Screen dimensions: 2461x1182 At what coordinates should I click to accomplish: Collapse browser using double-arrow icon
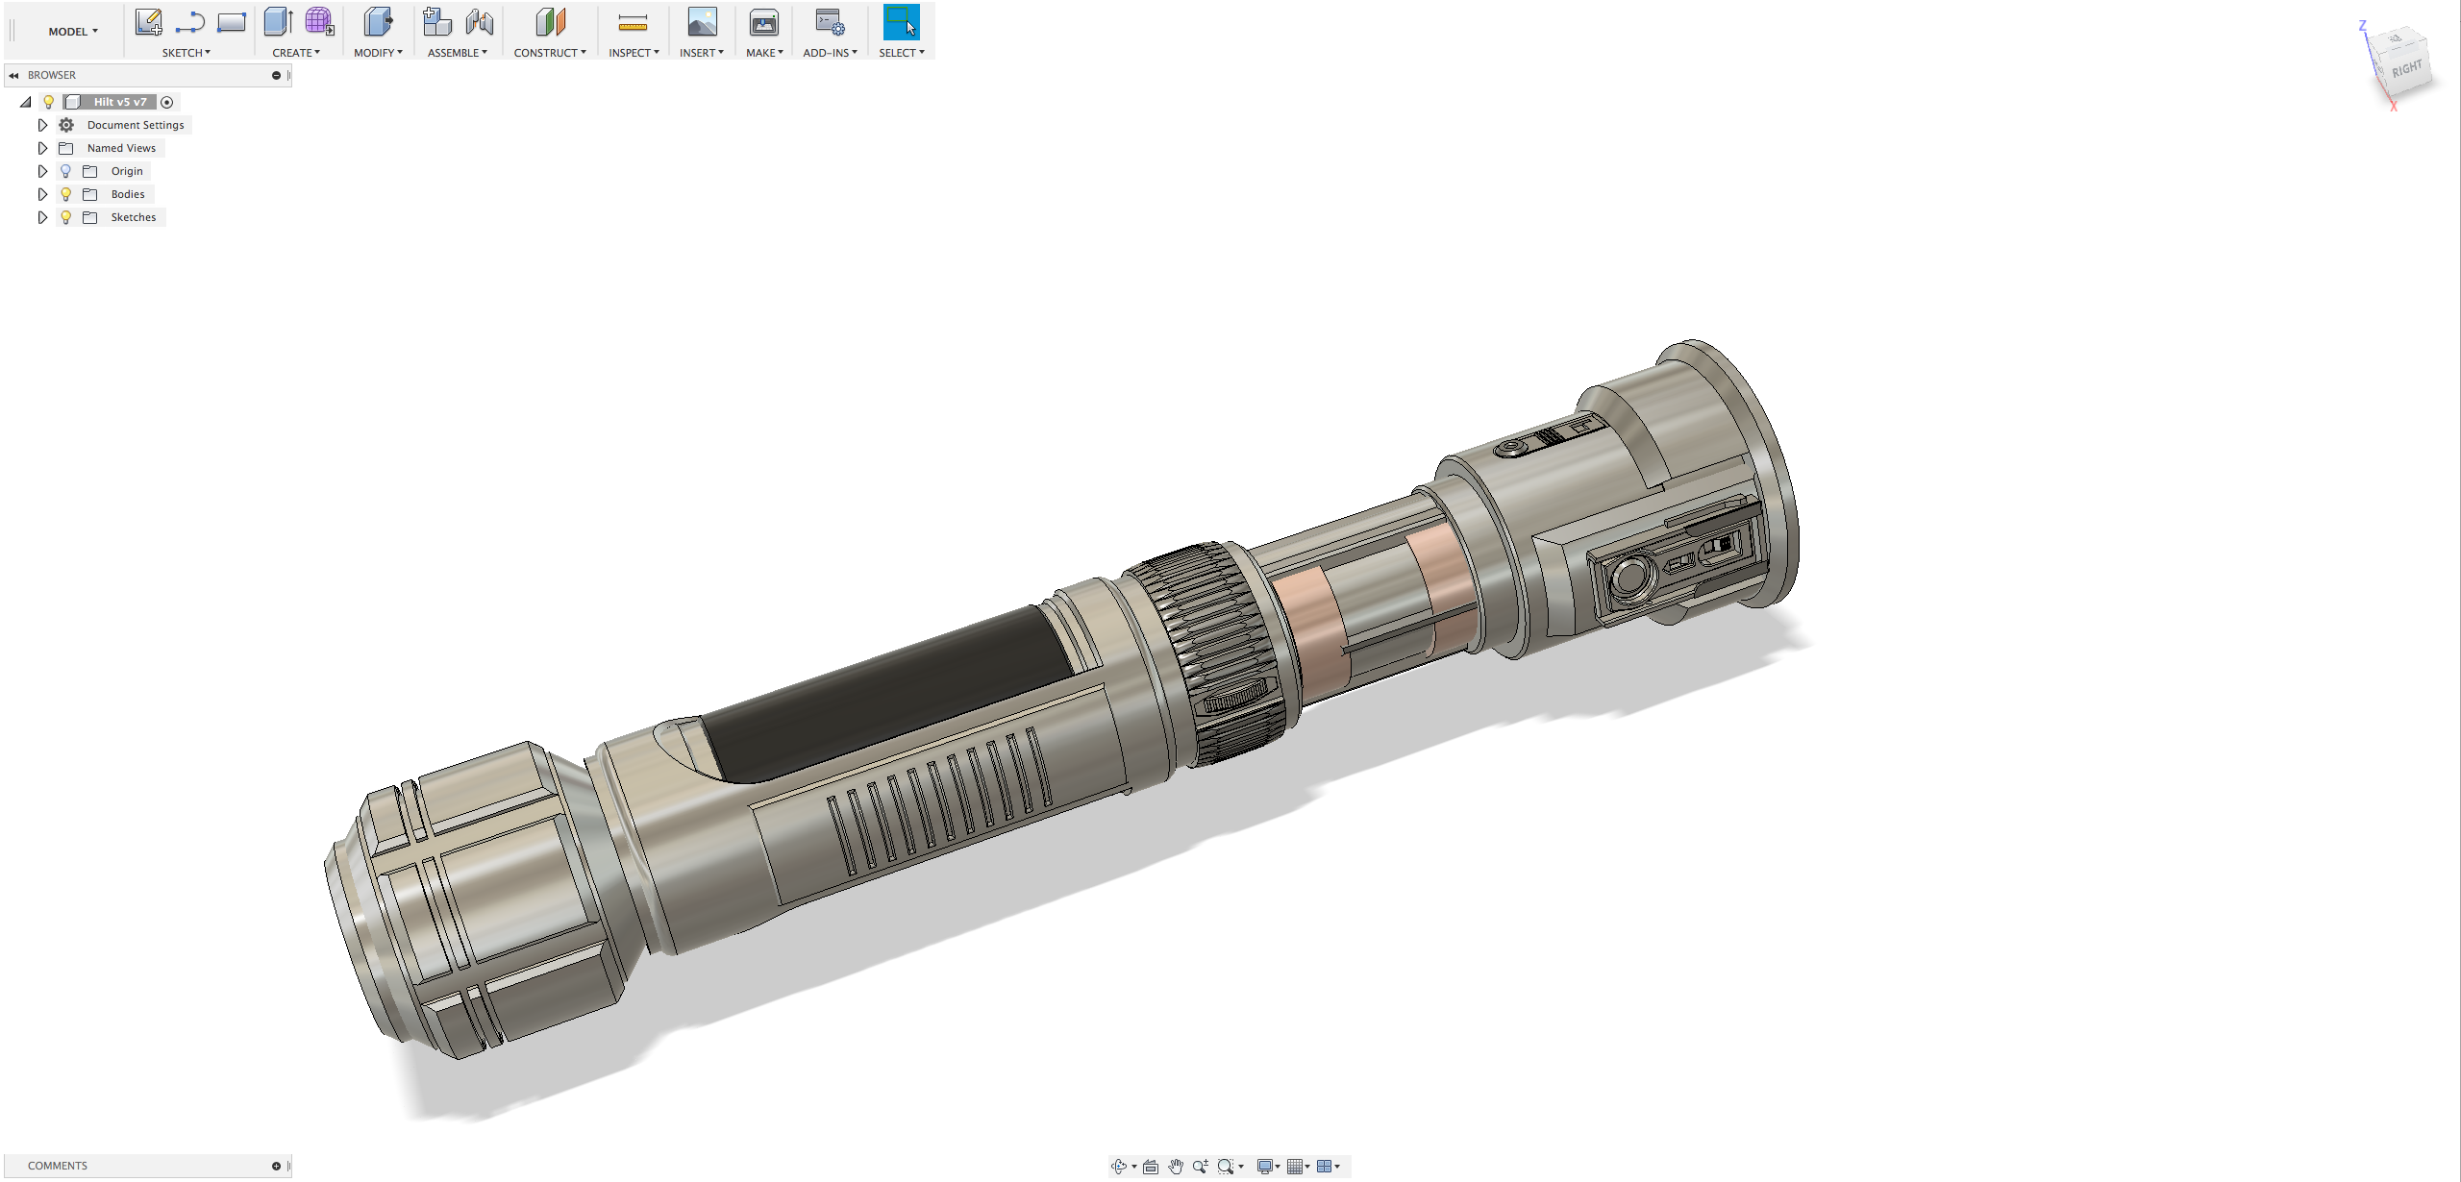click(13, 75)
